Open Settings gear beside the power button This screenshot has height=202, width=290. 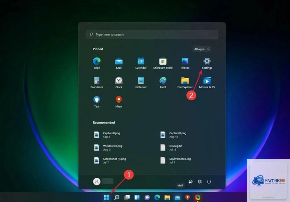point(199,182)
